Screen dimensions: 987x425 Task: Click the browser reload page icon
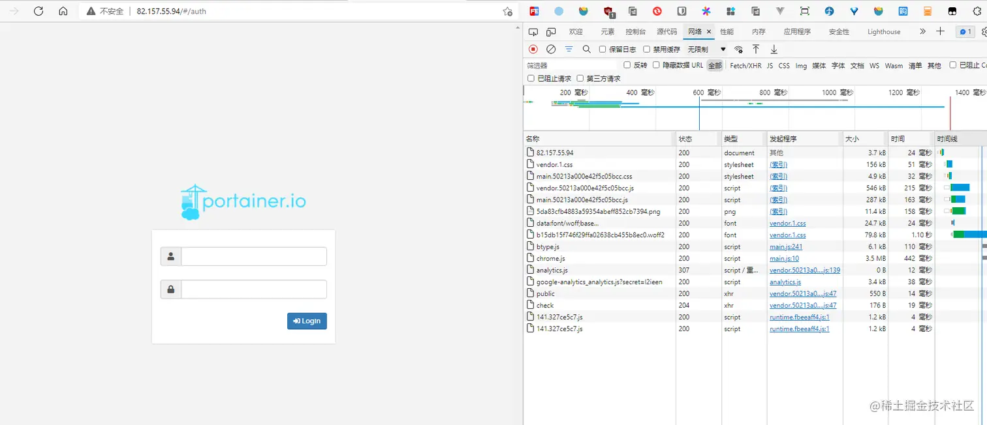coord(39,11)
